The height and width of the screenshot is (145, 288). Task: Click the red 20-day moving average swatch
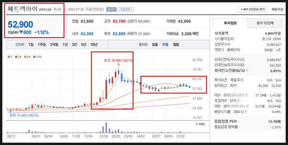[16, 57]
